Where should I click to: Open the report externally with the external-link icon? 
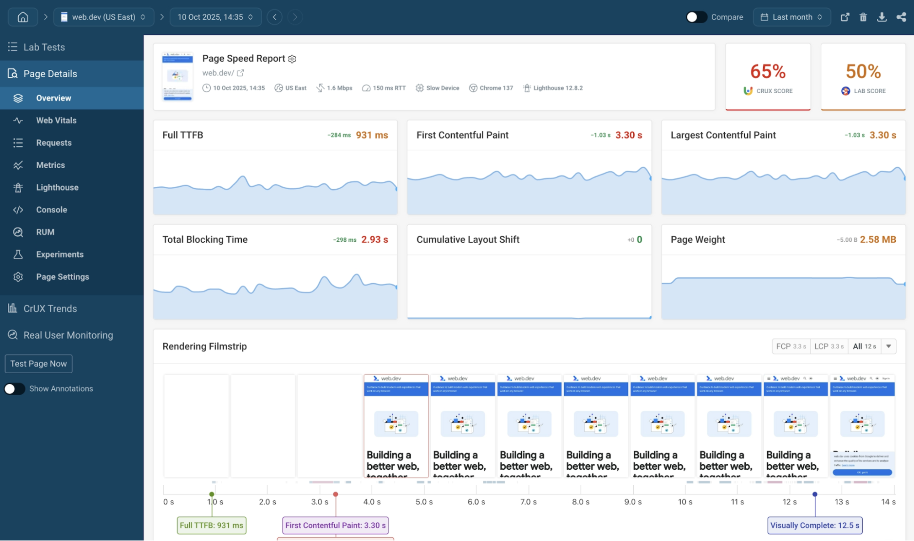845,17
